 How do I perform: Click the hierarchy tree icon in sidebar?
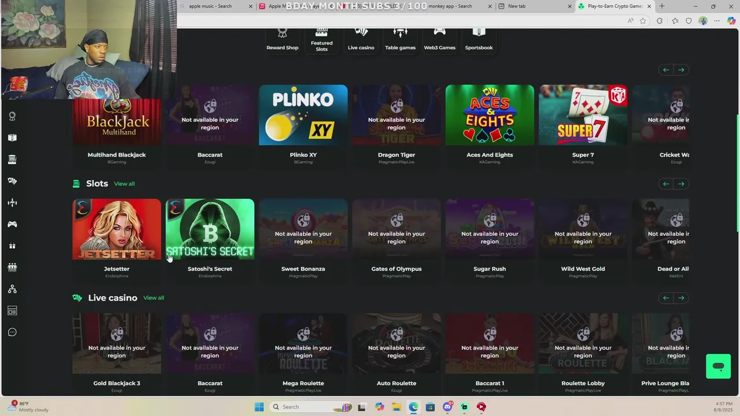pos(12,289)
